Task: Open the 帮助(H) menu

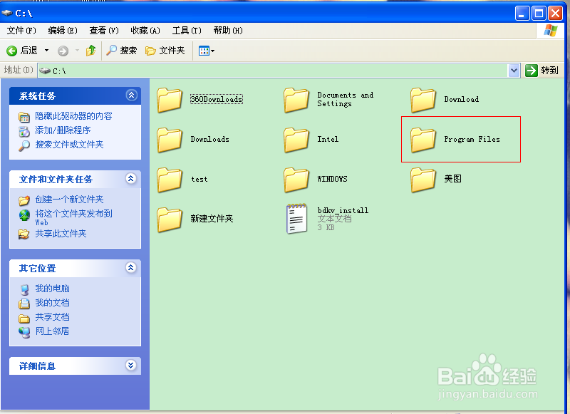Action: (228, 31)
